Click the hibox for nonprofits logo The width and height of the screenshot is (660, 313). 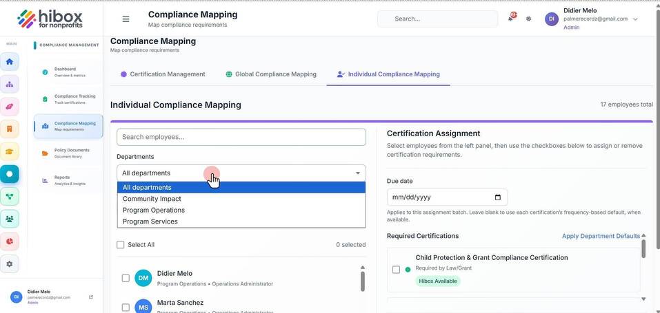(50, 19)
